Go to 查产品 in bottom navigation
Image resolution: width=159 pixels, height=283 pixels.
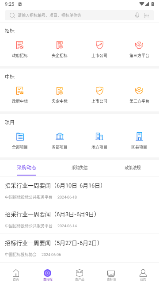click(x=79, y=275)
